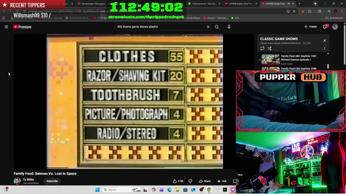Open Microsoft Store taskbar icon
This screenshot has width=346, height=194.
click(185, 190)
